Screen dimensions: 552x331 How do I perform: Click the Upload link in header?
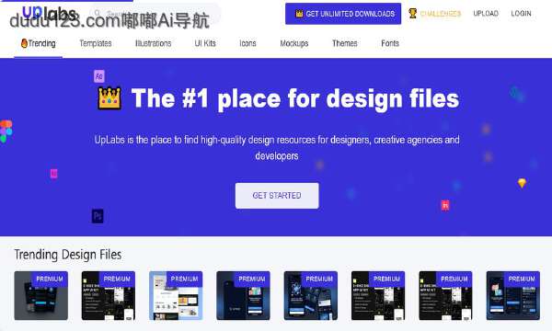coord(486,14)
